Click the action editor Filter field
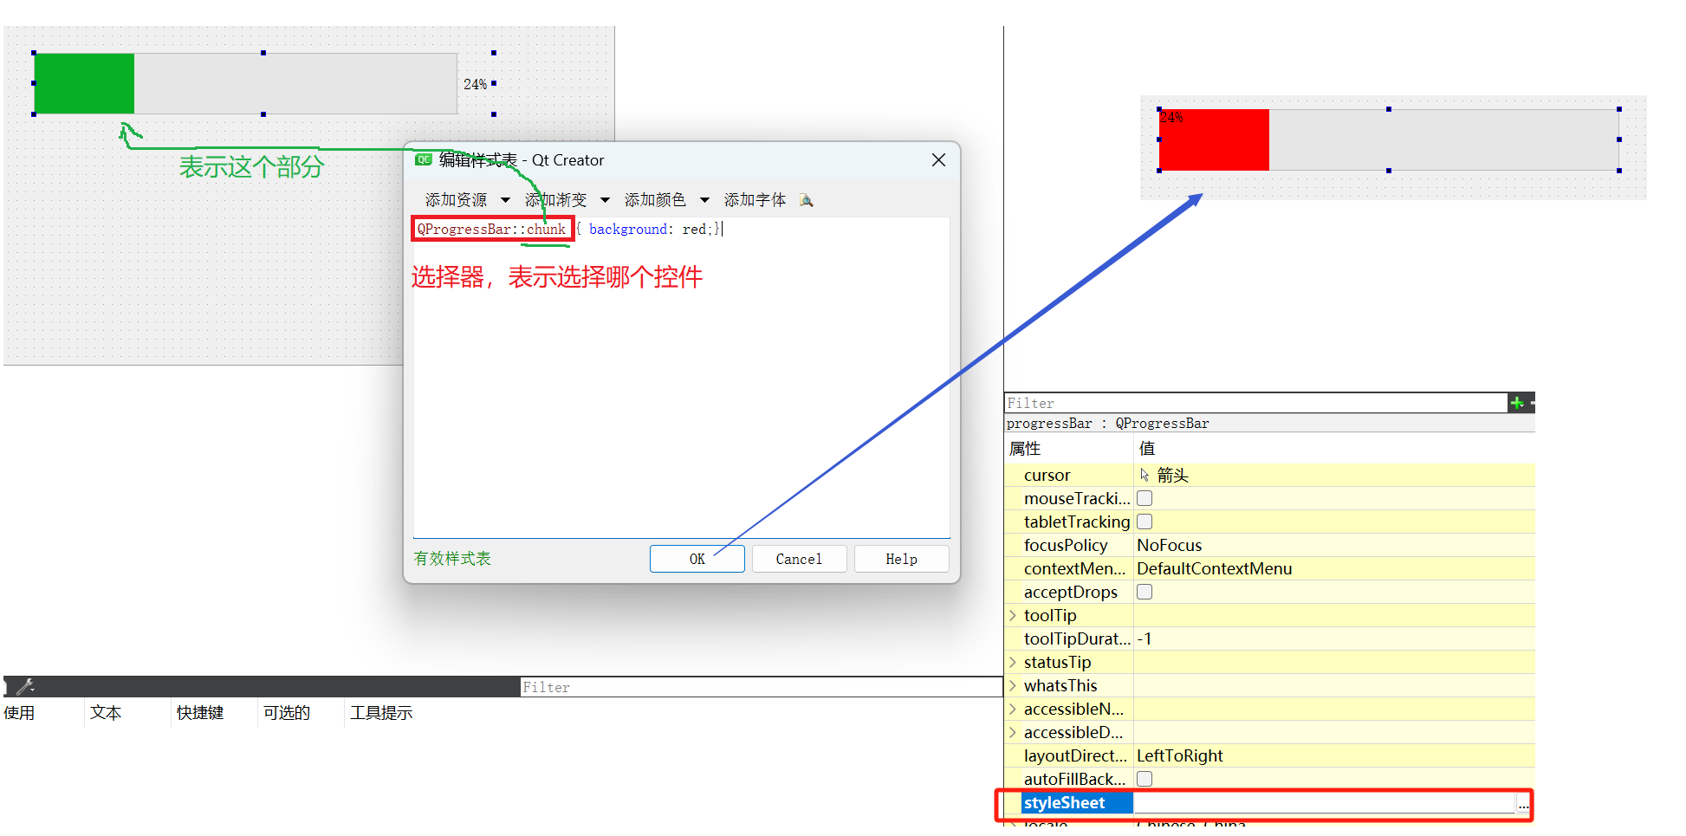The width and height of the screenshot is (1686, 836). (761, 687)
